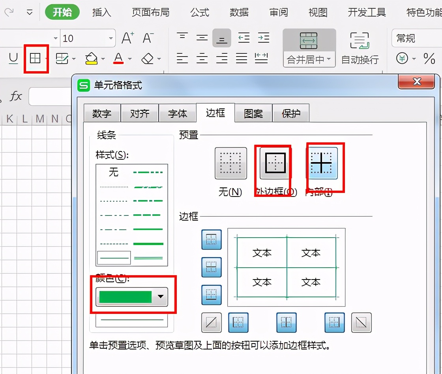Select column header M
Screen dimensions: 442x374
(40, 119)
